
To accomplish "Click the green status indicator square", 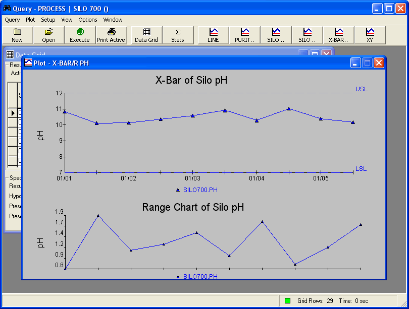I will pos(287,301).
